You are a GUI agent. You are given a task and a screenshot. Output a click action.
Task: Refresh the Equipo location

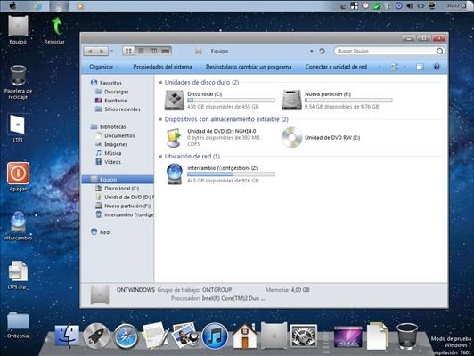pyautogui.click(x=322, y=51)
